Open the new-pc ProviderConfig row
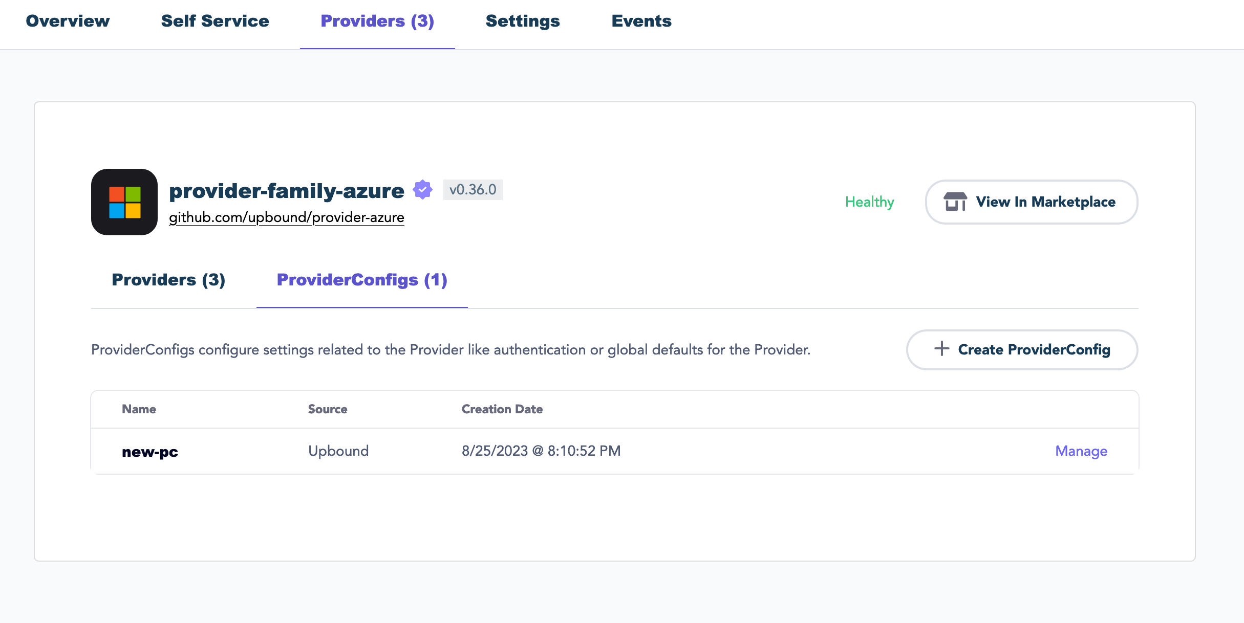The height and width of the screenshot is (623, 1244). point(150,452)
